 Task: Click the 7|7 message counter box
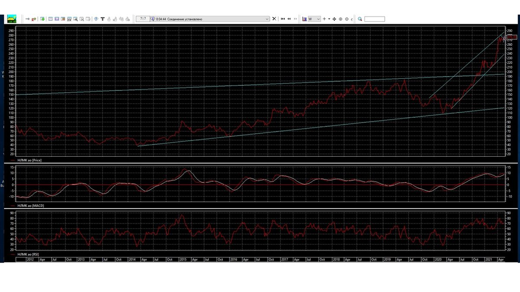point(143,19)
